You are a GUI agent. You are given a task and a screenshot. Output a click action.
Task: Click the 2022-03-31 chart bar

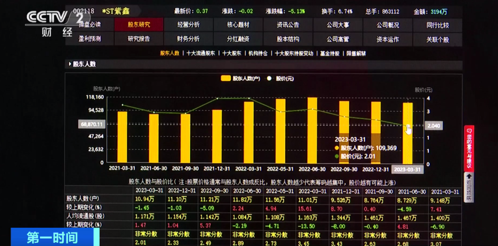tap(249, 132)
